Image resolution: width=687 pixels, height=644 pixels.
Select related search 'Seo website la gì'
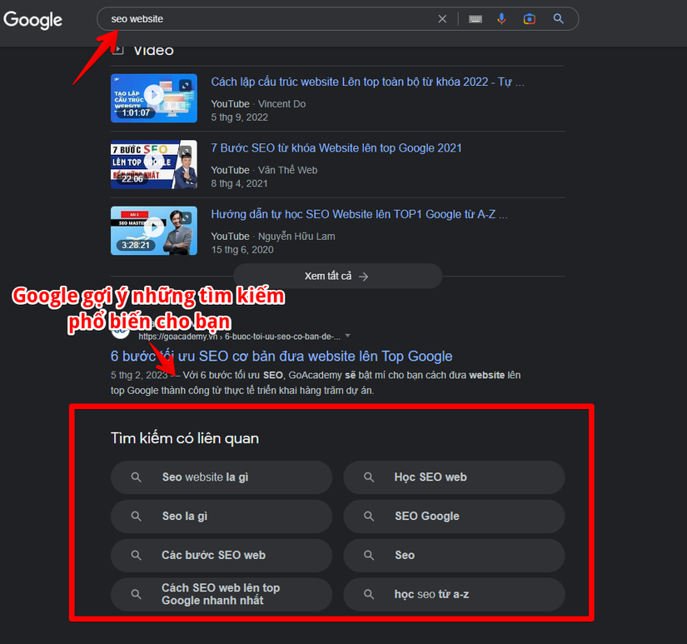[222, 477]
